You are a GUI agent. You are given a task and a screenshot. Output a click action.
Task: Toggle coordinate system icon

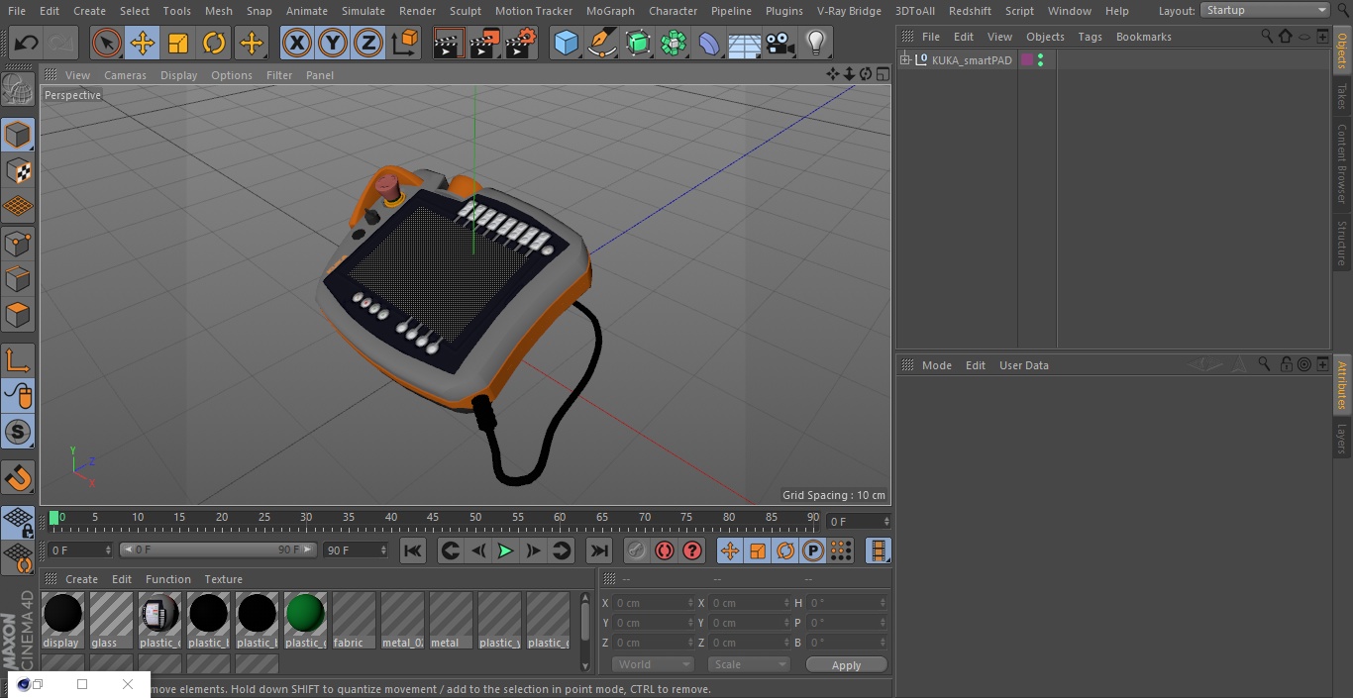click(x=405, y=43)
